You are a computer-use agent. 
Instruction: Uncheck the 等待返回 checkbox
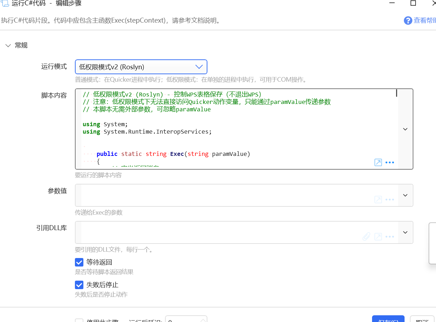79,262
